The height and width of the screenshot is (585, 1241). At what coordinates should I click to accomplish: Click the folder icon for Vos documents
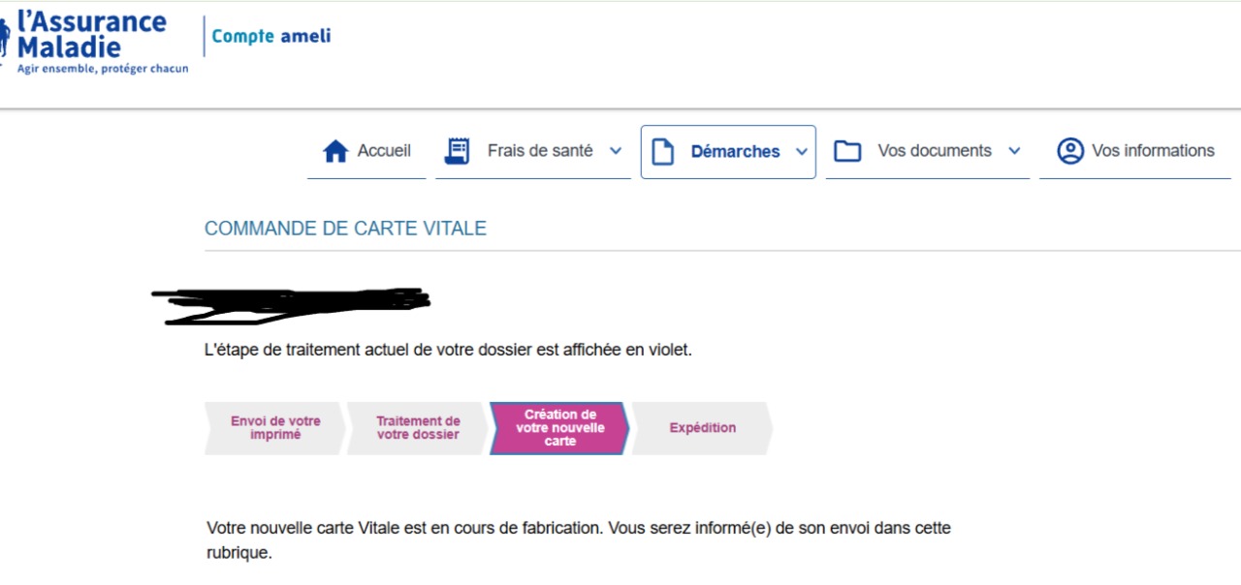point(848,151)
